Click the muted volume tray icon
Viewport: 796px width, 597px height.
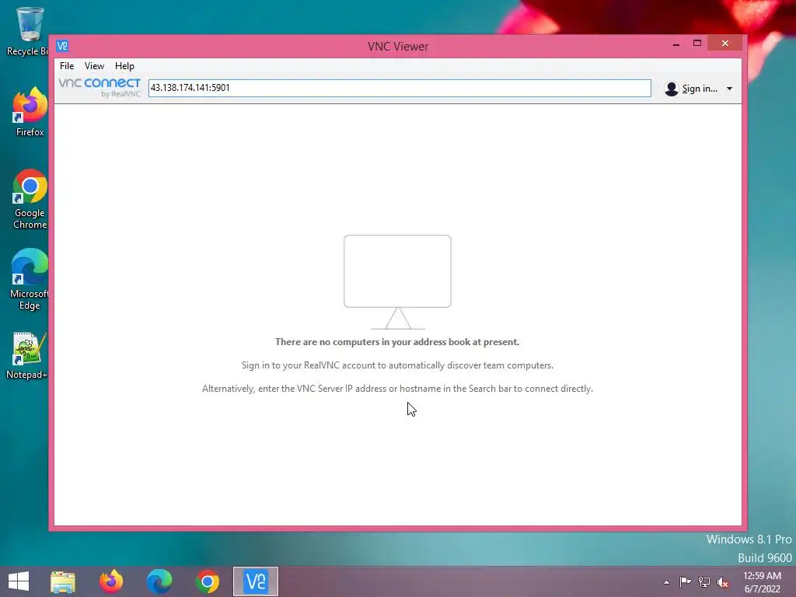(x=723, y=582)
